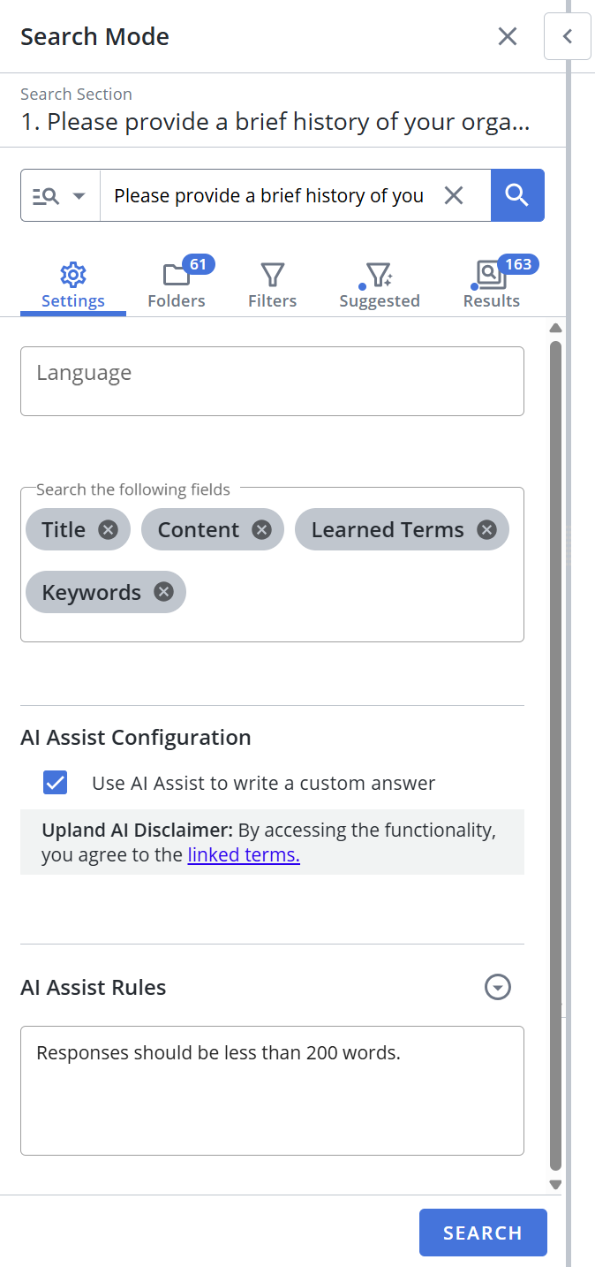Screen dimensions: 595x1267
Task: Open the Language dropdown field
Action: click(x=272, y=381)
